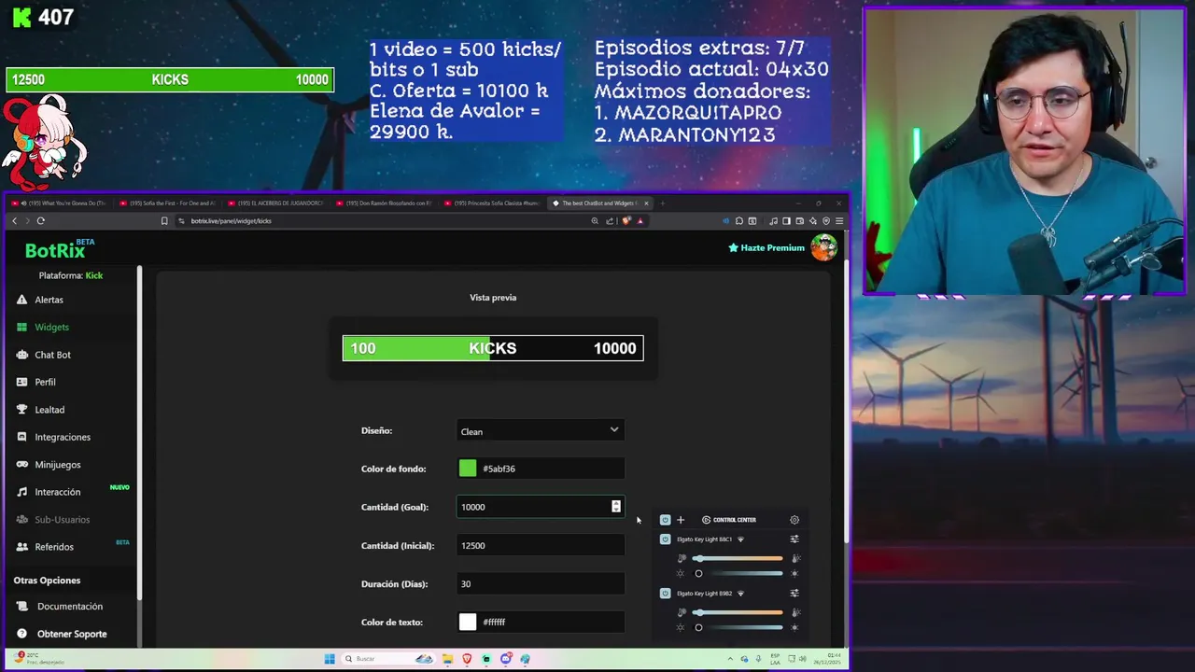Open the Alertas section in sidebar
The height and width of the screenshot is (672, 1195).
[x=49, y=300]
